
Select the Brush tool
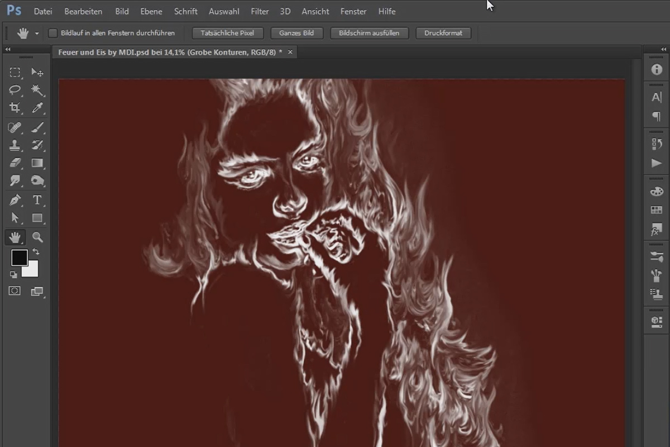(x=37, y=127)
